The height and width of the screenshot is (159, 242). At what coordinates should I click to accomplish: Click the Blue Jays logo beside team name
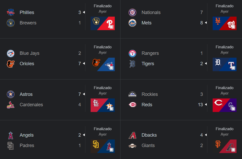click(11, 53)
